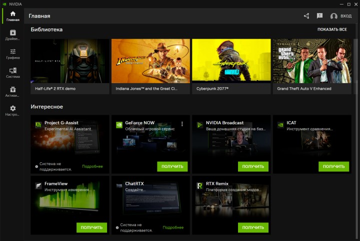Click the ICAT icon
Image resolution: width=360 pixels, height=241 pixels.
(x=280, y=125)
